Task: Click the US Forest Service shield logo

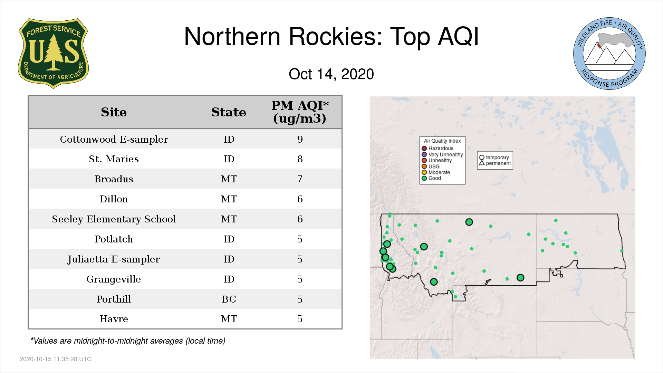Action: [53, 54]
